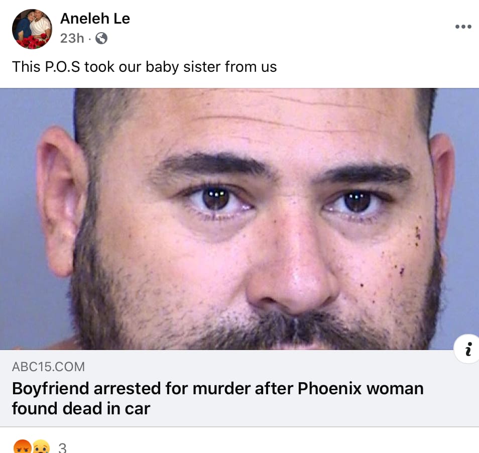Tap the gray link card footer area
The height and width of the screenshot is (453, 479).
tap(240, 388)
